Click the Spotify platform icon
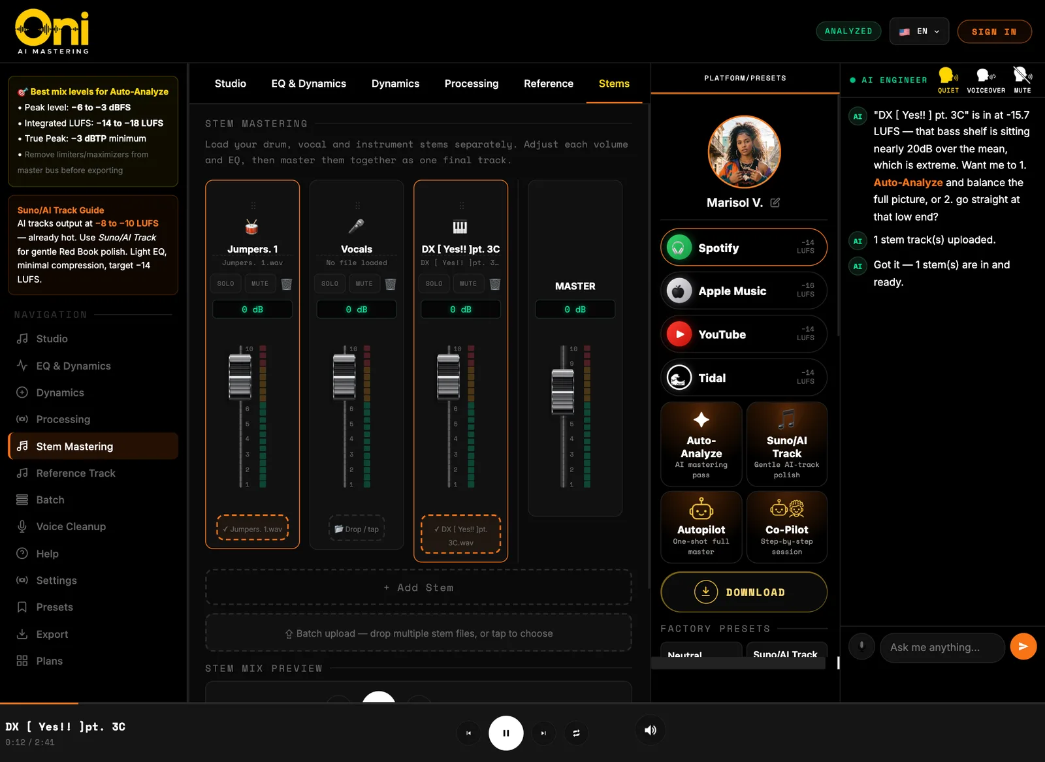Screen dimensions: 1045x762 click(679, 247)
